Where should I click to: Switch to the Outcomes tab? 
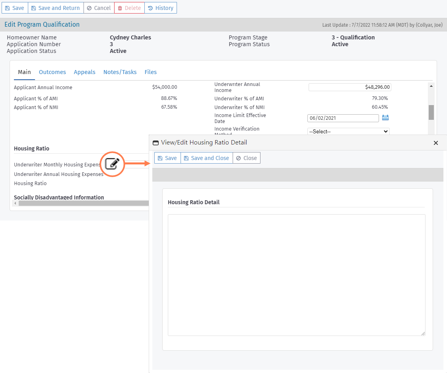click(x=52, y=72)
